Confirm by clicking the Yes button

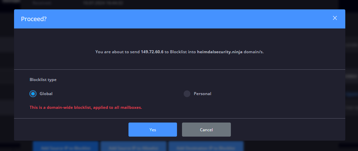click(153, 130)
